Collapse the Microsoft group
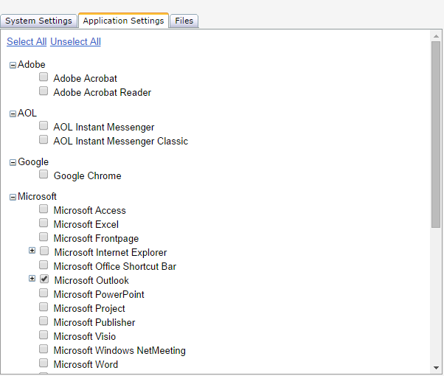This screenshot has width=444, height=376. [x=13, y=197]
